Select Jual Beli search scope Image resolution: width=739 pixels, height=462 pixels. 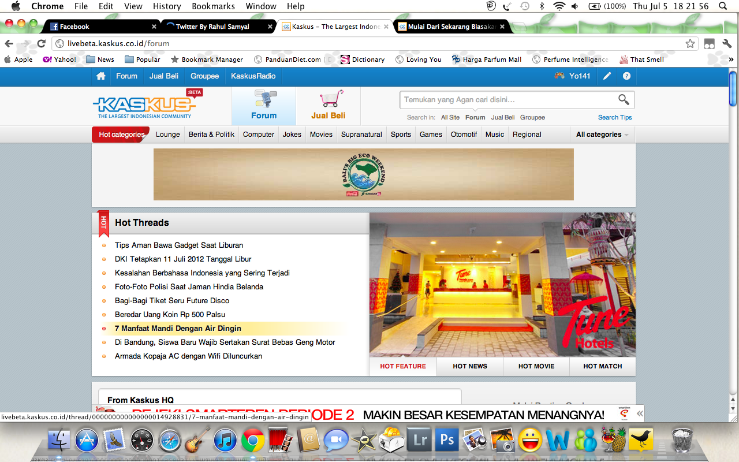503,117
